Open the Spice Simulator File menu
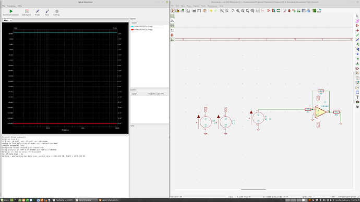The width and height of the screenshot is (360, 202). 4,6
